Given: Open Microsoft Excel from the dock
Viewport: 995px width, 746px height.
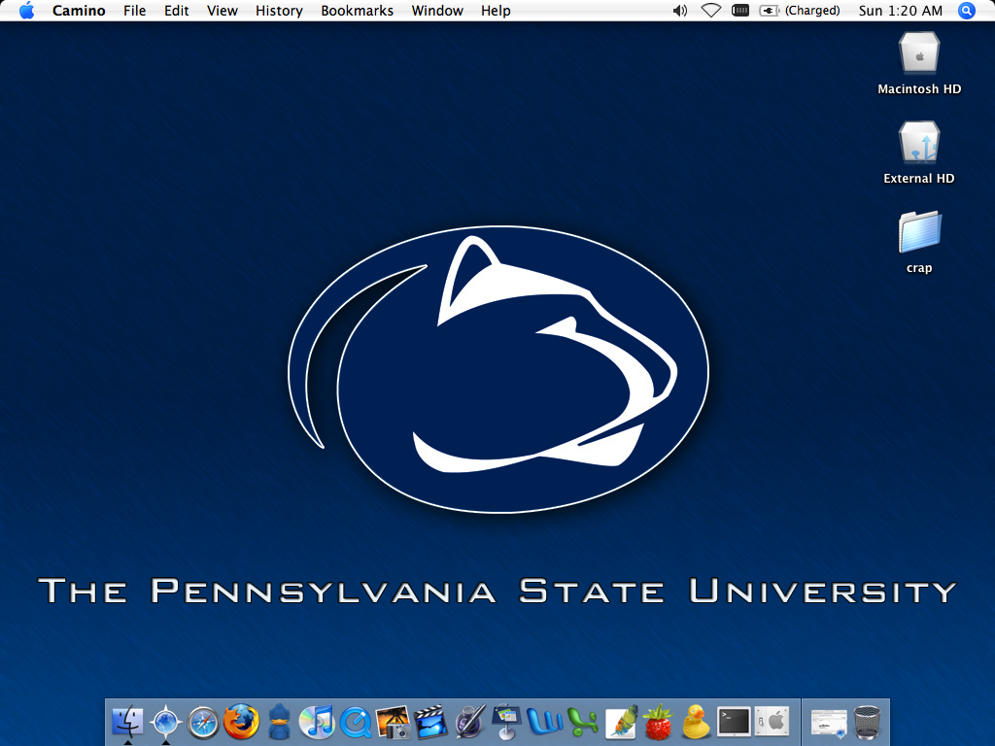Looking at the screenshot, I should [583, 722].
